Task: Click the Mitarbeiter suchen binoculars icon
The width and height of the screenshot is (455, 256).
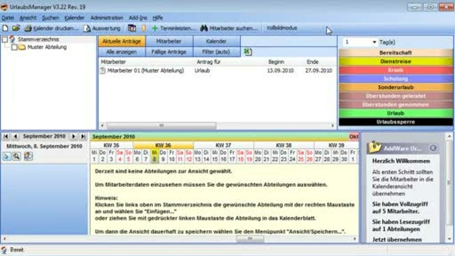Action: point(204,28)
